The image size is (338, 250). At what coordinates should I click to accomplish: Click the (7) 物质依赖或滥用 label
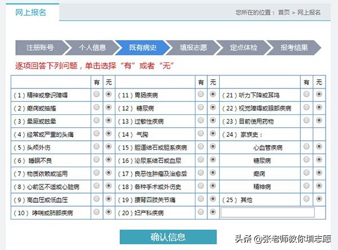tap(41, 174)
